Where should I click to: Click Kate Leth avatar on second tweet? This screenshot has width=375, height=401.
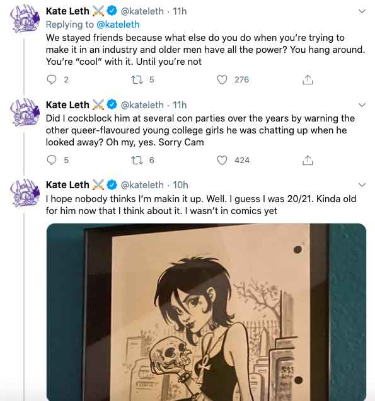25,113
